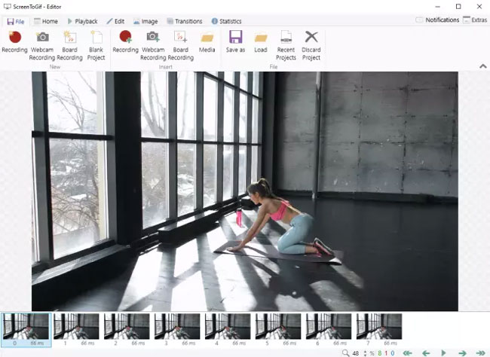Open the File ribbon tab

16,21
